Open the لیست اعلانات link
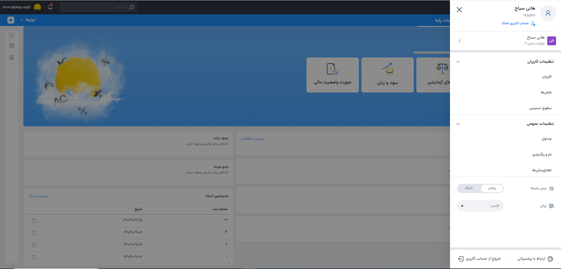 [x=252, y=139]
